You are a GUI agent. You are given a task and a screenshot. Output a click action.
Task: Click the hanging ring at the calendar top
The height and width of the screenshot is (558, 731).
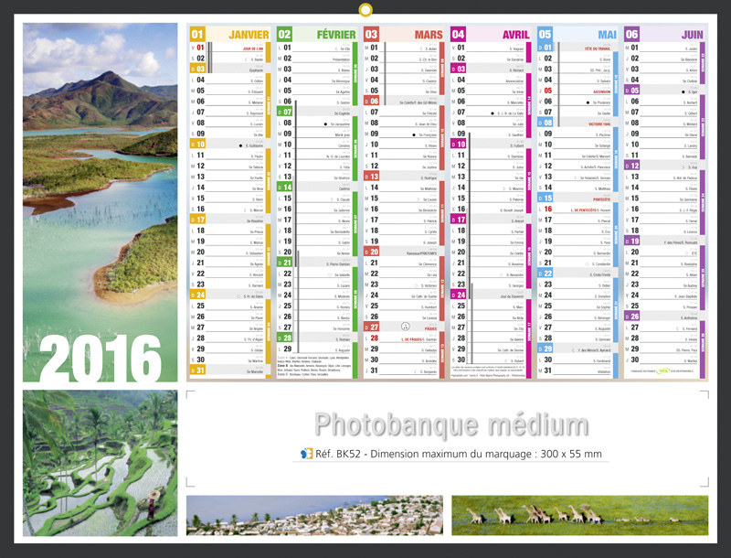point(365,11)
